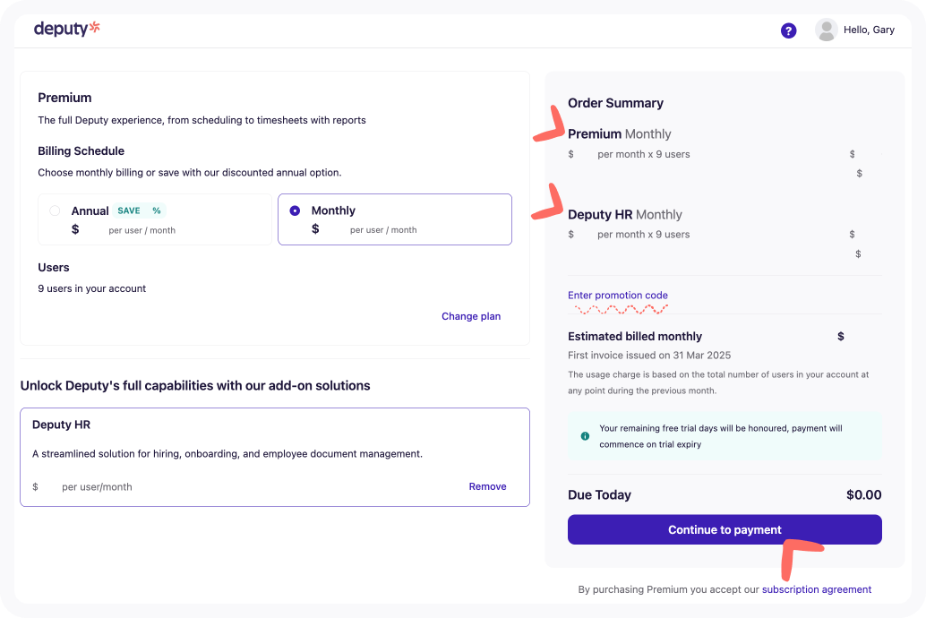Click the Deputy HR add-on card title
Image resolution: width=926 pixels, height=618 pixels.
click(62, 425)
